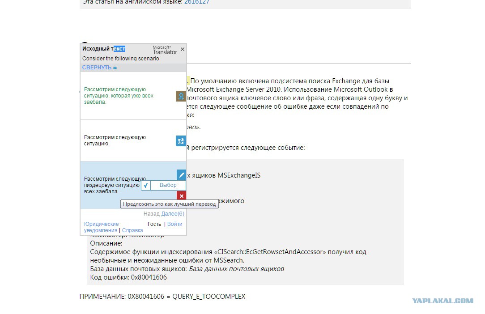The width and height of the screenshot is (485, 314).
Task: Open Юридические уведомления link
Action: click(x=101, y=227)
